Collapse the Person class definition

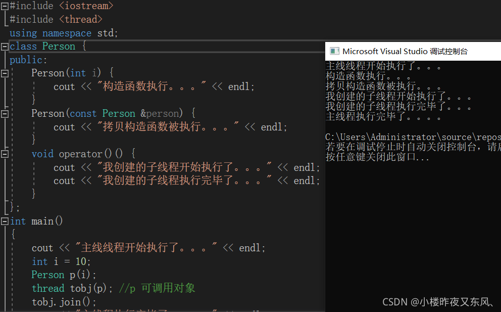point(4,46)
